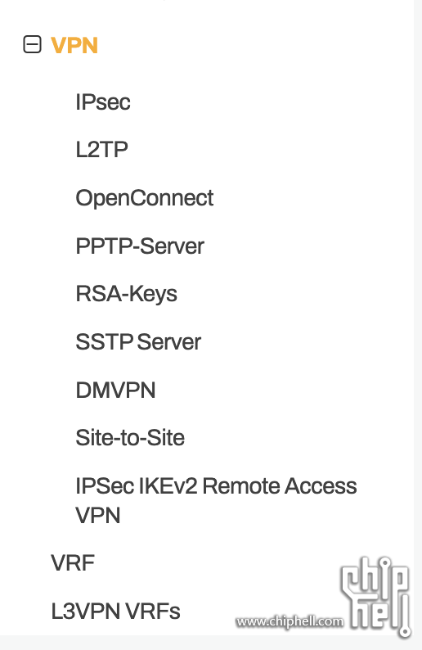Open the OpenConnect page

point(145,198)
